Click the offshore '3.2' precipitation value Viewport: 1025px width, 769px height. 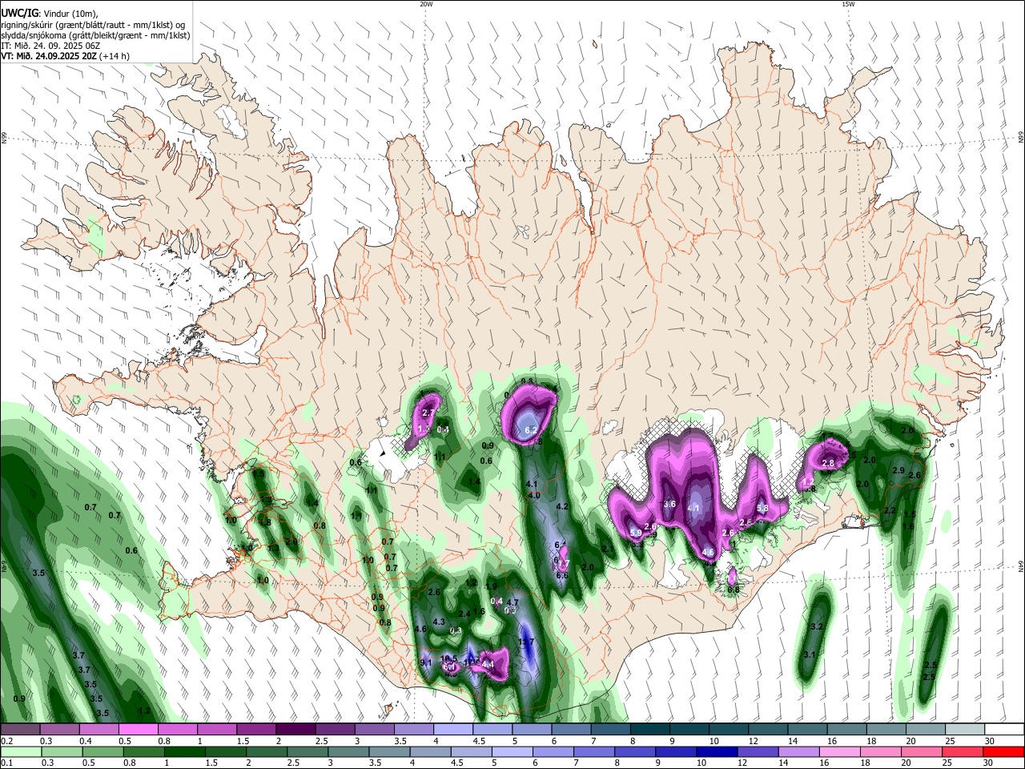pos(817,626)
